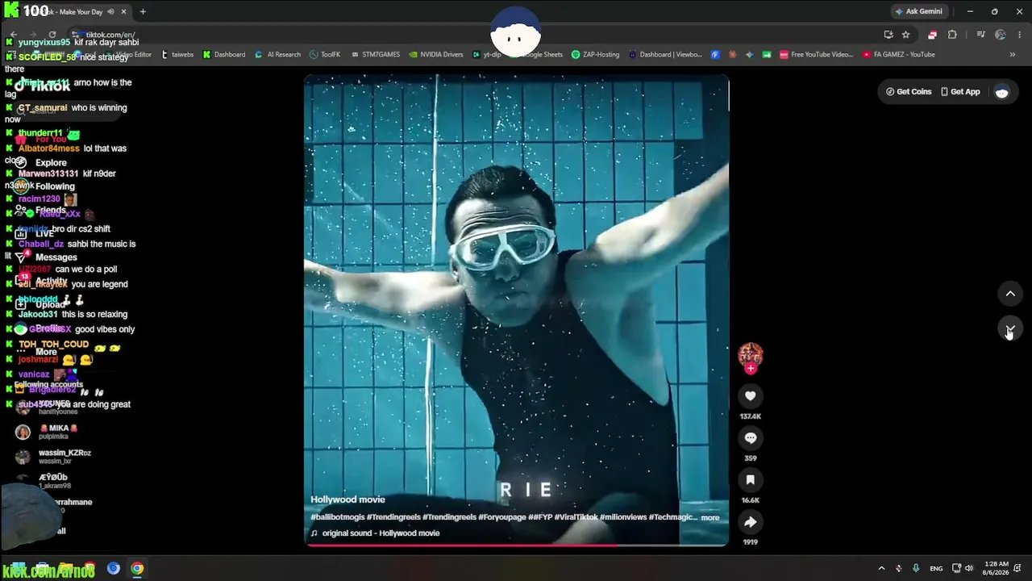Save the video with the bookmark icon
1032x581 pixels.
coord(750,480)
